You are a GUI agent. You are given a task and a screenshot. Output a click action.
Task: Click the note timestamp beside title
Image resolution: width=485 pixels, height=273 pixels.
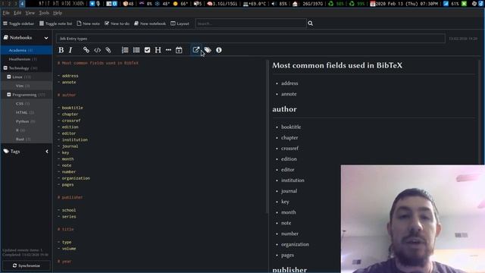pyautogui.click(x=463, y=39)
